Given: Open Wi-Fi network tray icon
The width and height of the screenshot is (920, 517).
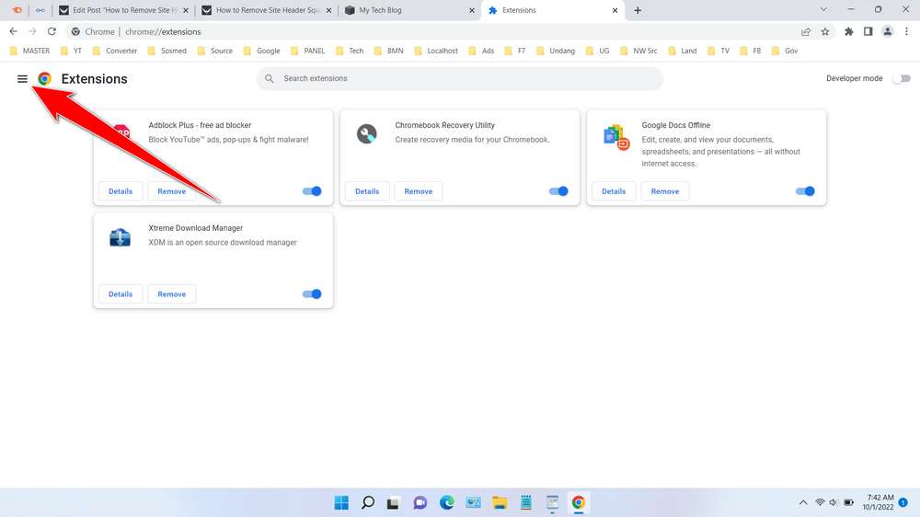Looking at the screenshot, I should pyautogui.click(x=820, y=502).
